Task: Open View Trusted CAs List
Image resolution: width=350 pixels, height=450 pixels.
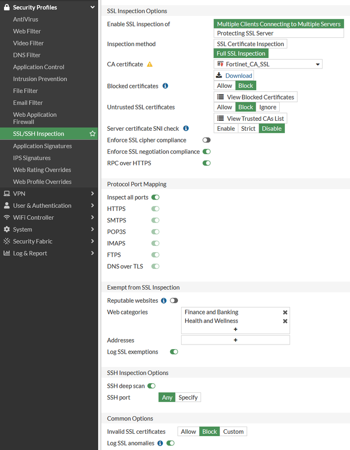Action: click(250, 118)
